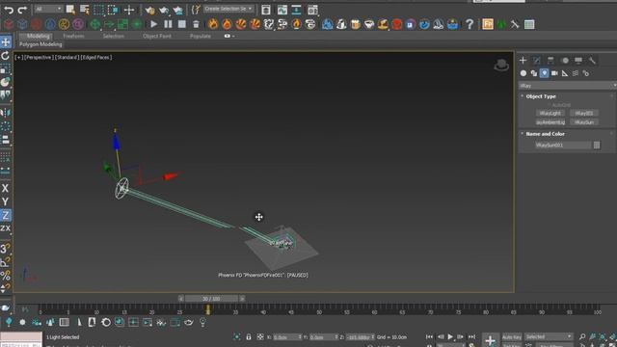This screenshot has width=617, height=347.
Task: Pause the Phoenix FD simulation
Action: point(168,24)
